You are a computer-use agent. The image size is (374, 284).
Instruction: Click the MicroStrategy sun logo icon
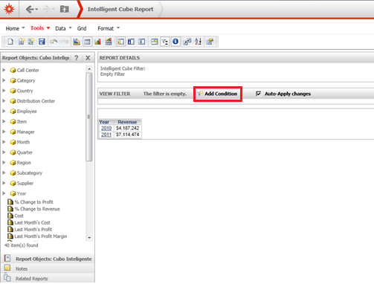click(x=10, y=9)
